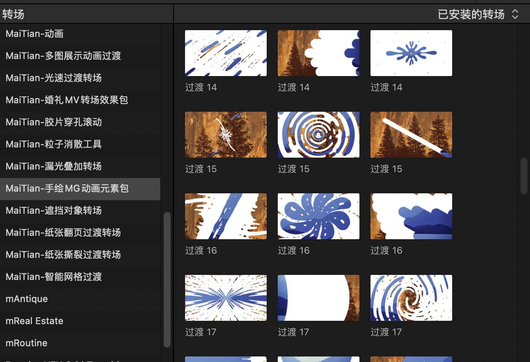This screenshot has width=530, height=362.
Task: Open the 已安装的转场 filter dropdown
Action: click(x=479, y=14)
